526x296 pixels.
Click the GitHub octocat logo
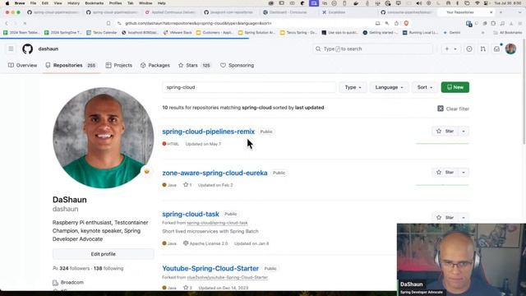[27, 49]
